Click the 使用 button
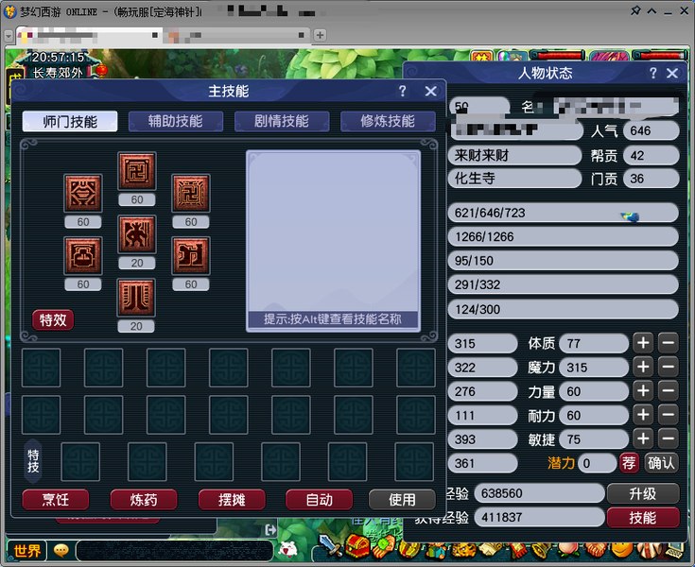The width and height of the screenshot is (695, 567). (x=402, y=500)
